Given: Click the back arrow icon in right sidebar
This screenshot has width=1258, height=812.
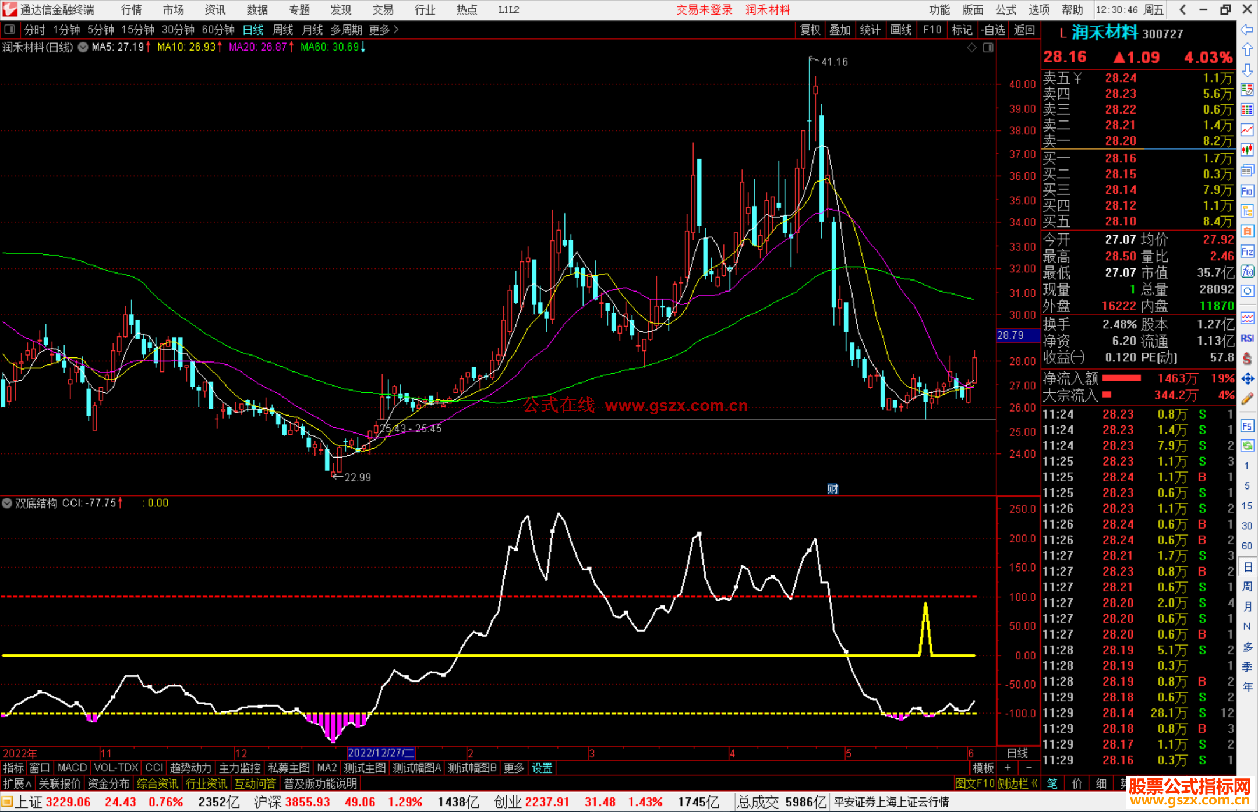Looking at the screenshot, I should coord(1247,30).
